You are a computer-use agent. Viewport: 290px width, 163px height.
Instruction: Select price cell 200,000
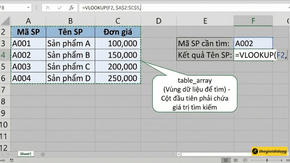(x=118, y=67)
